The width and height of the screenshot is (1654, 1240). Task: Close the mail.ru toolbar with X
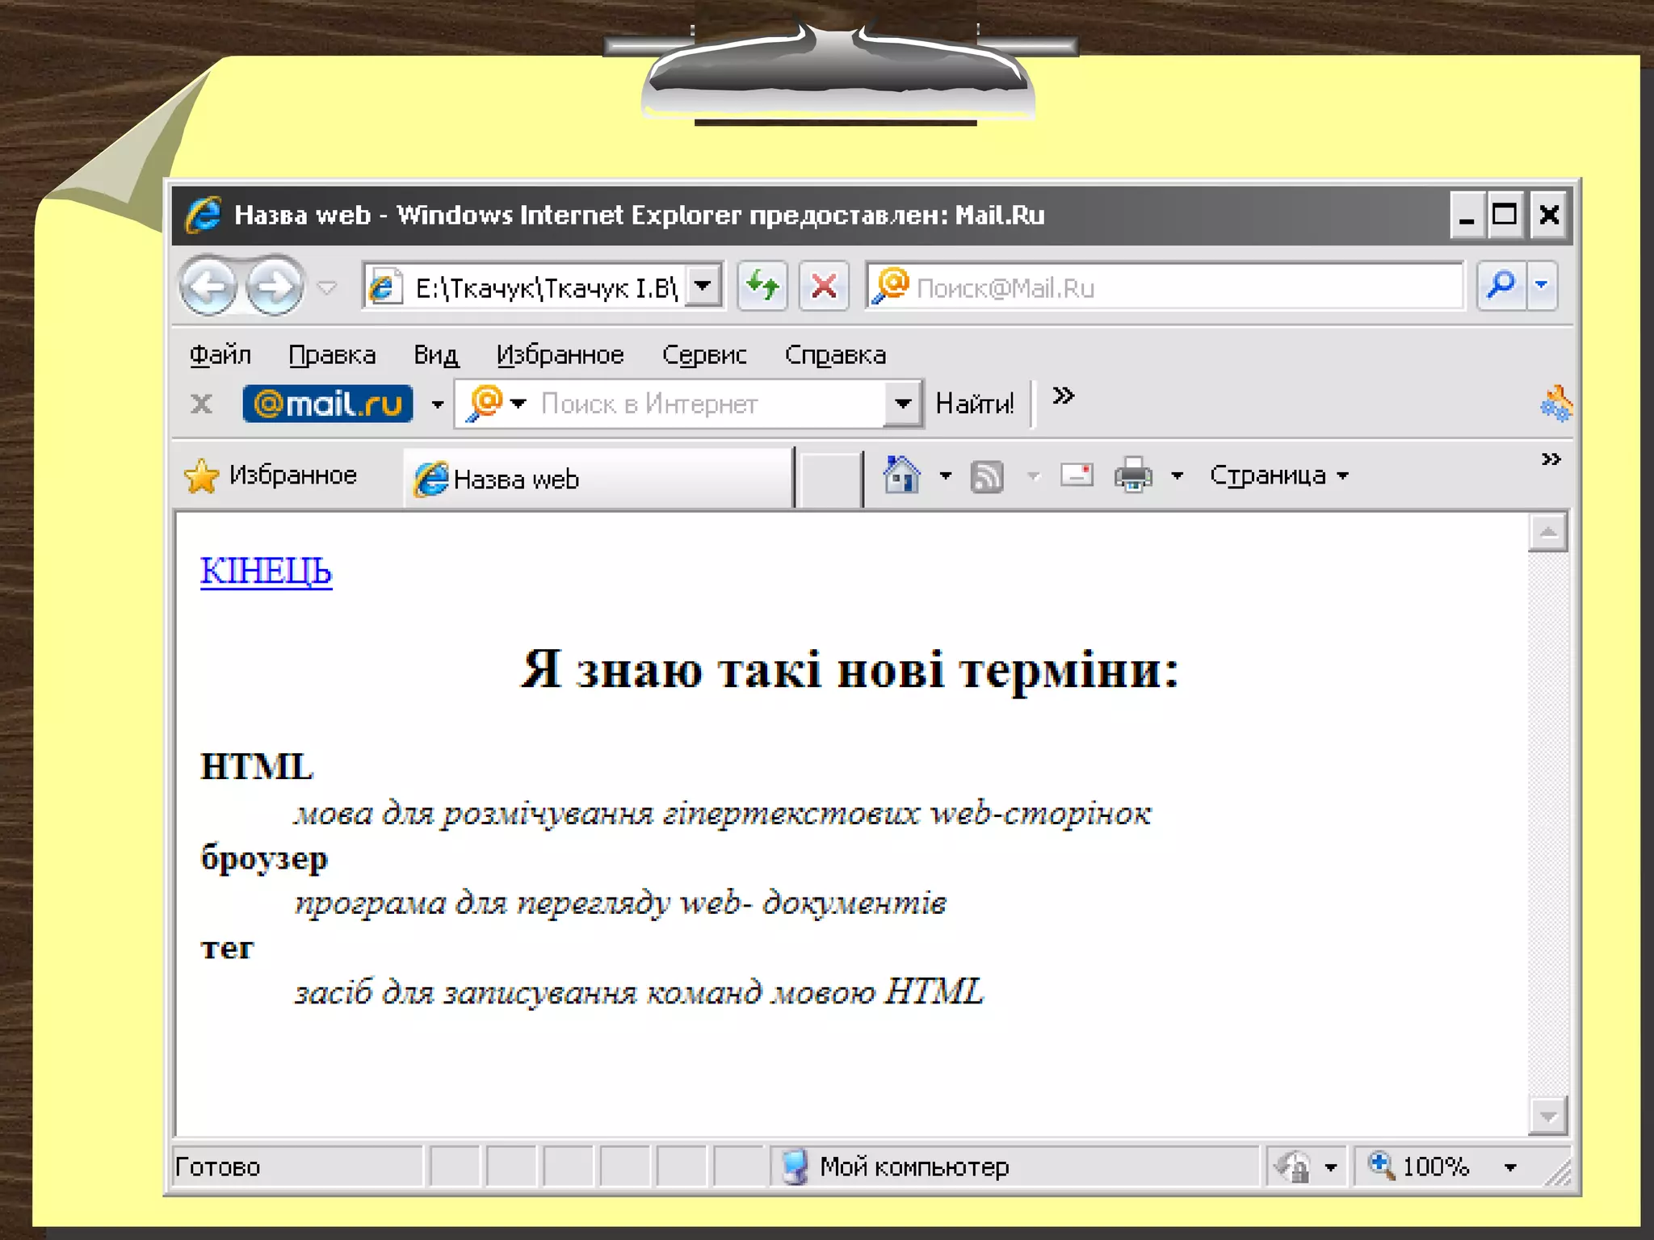(202, 404)
